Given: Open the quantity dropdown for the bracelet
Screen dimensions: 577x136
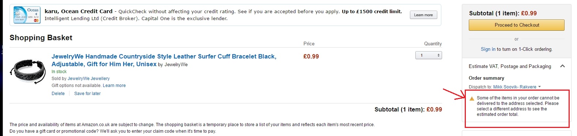Looking at the screenshot, I should click(x=429, y=55).
